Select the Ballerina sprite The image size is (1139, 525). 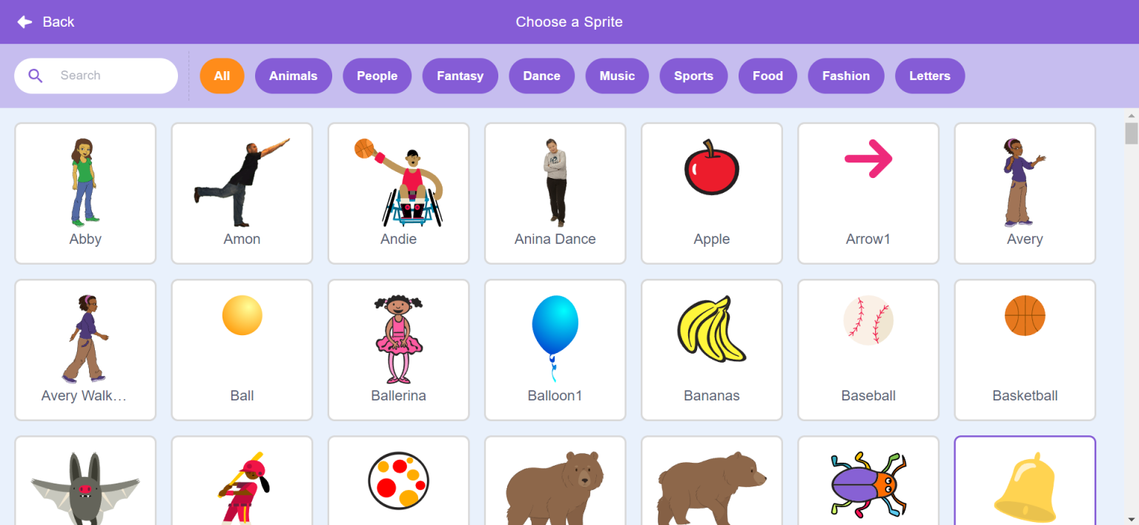point(399,350)
